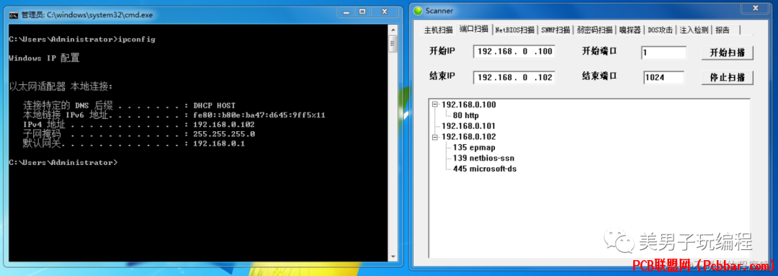Select 192.168.0.102 in the results tree
The width and height of the screenshot is (778, 276).
(x=468, y=137)
